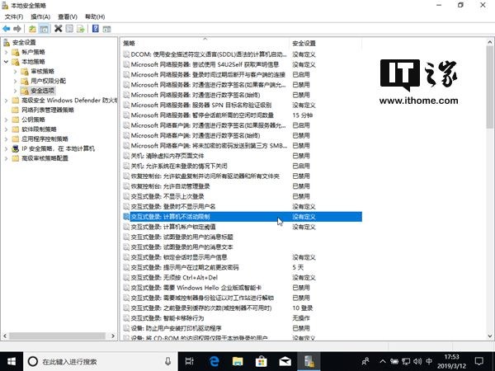Image resolution: width=495 pixels, height=371 pixels.
Task: Click the vertical scrollbar down arrow
Action: tap(490, 336)
